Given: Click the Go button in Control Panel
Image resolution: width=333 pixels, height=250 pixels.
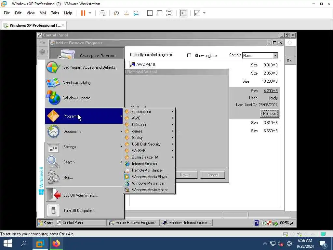Looking at the screenshot, I should tap(289, 61).
